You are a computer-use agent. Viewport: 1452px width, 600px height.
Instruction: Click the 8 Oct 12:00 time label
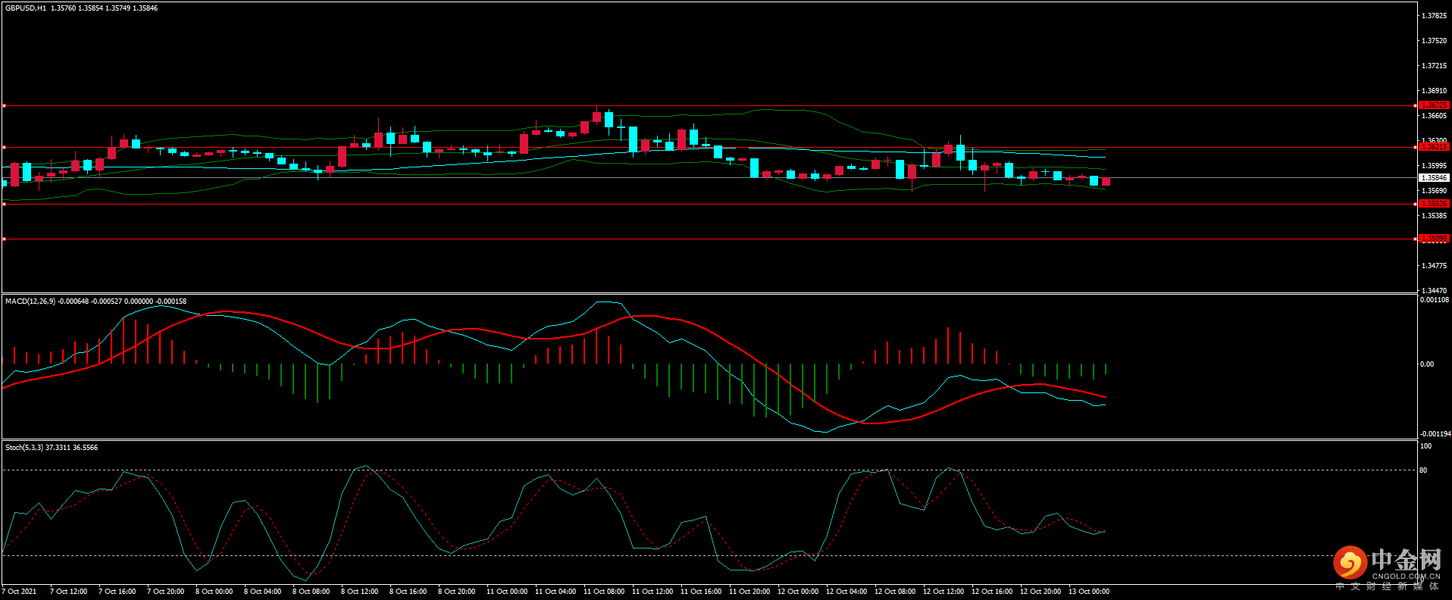pos(359,592)
